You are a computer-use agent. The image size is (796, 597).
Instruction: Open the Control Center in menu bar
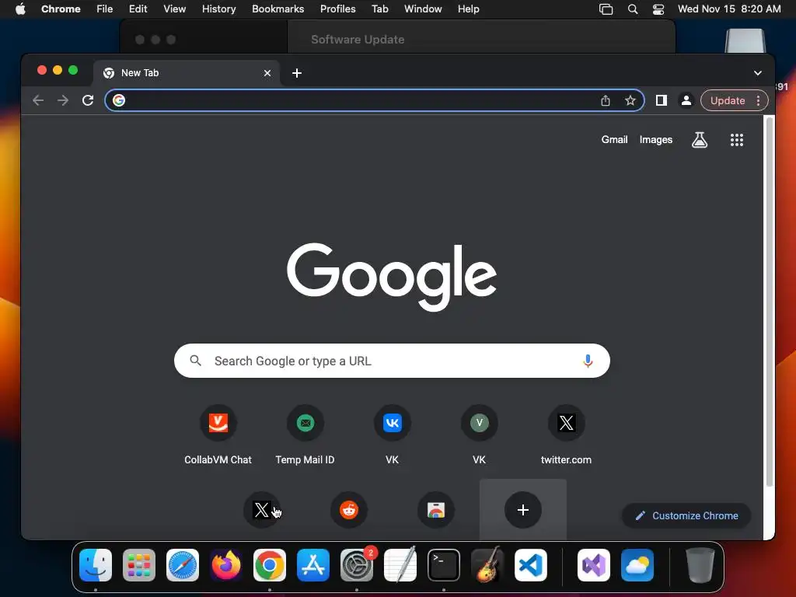point(658,9)
